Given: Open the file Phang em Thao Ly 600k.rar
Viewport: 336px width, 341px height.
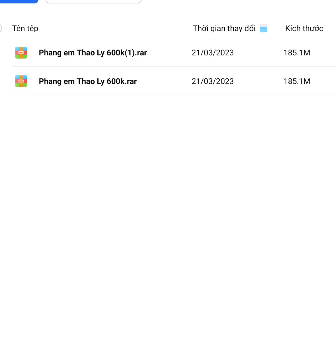Looking at the screenshot, I should (88, 81).
